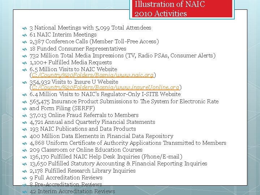260x195 pixels.
Task: Select '565,475 Insurance Product Submissions' line
Action: click(x=124, y=101)
